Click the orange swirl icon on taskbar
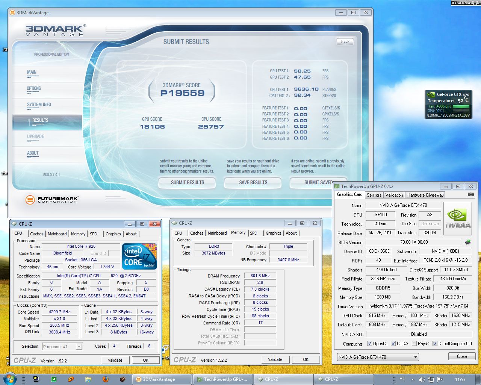Image resolution: width=481 pixels, height=385 pixels. pos(71,379)
